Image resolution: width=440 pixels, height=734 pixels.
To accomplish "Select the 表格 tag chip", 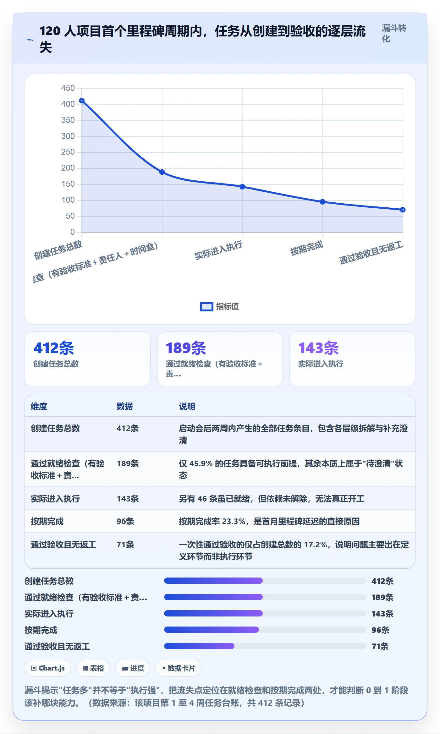I will coord(93,668).
